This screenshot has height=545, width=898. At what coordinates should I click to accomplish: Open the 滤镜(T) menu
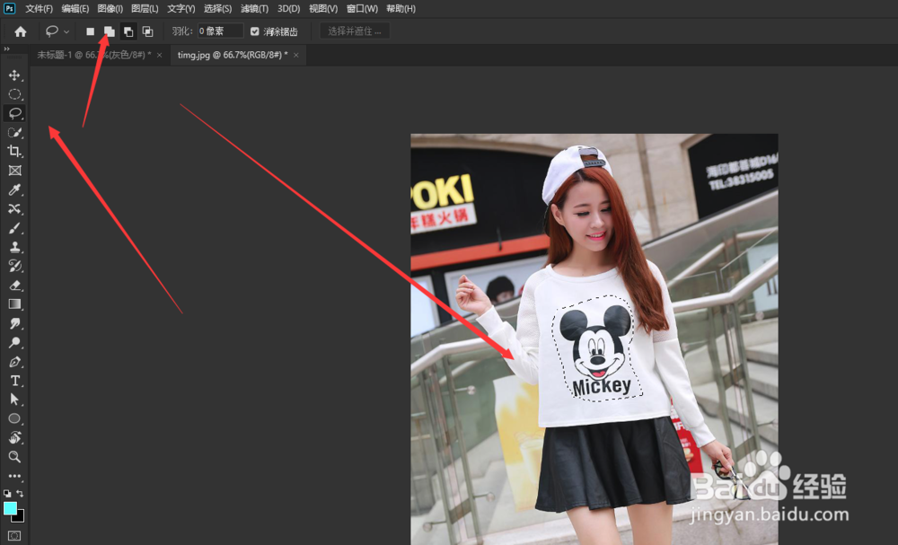click(254, 9)
